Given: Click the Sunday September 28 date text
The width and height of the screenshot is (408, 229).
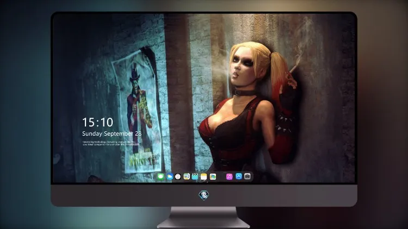Looking at the screenshot, I should pyautogui.click(x=112, y=133).
